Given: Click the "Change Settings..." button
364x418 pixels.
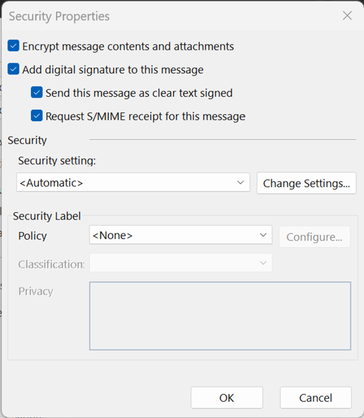Looking at the screenshot, I should (306, 183).
